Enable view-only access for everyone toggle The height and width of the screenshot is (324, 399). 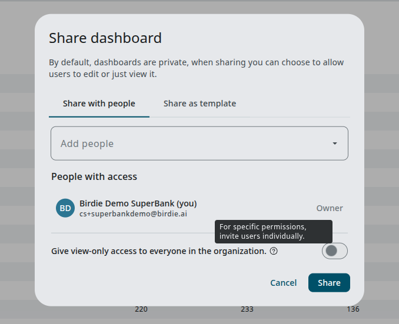tap(334, 251)
